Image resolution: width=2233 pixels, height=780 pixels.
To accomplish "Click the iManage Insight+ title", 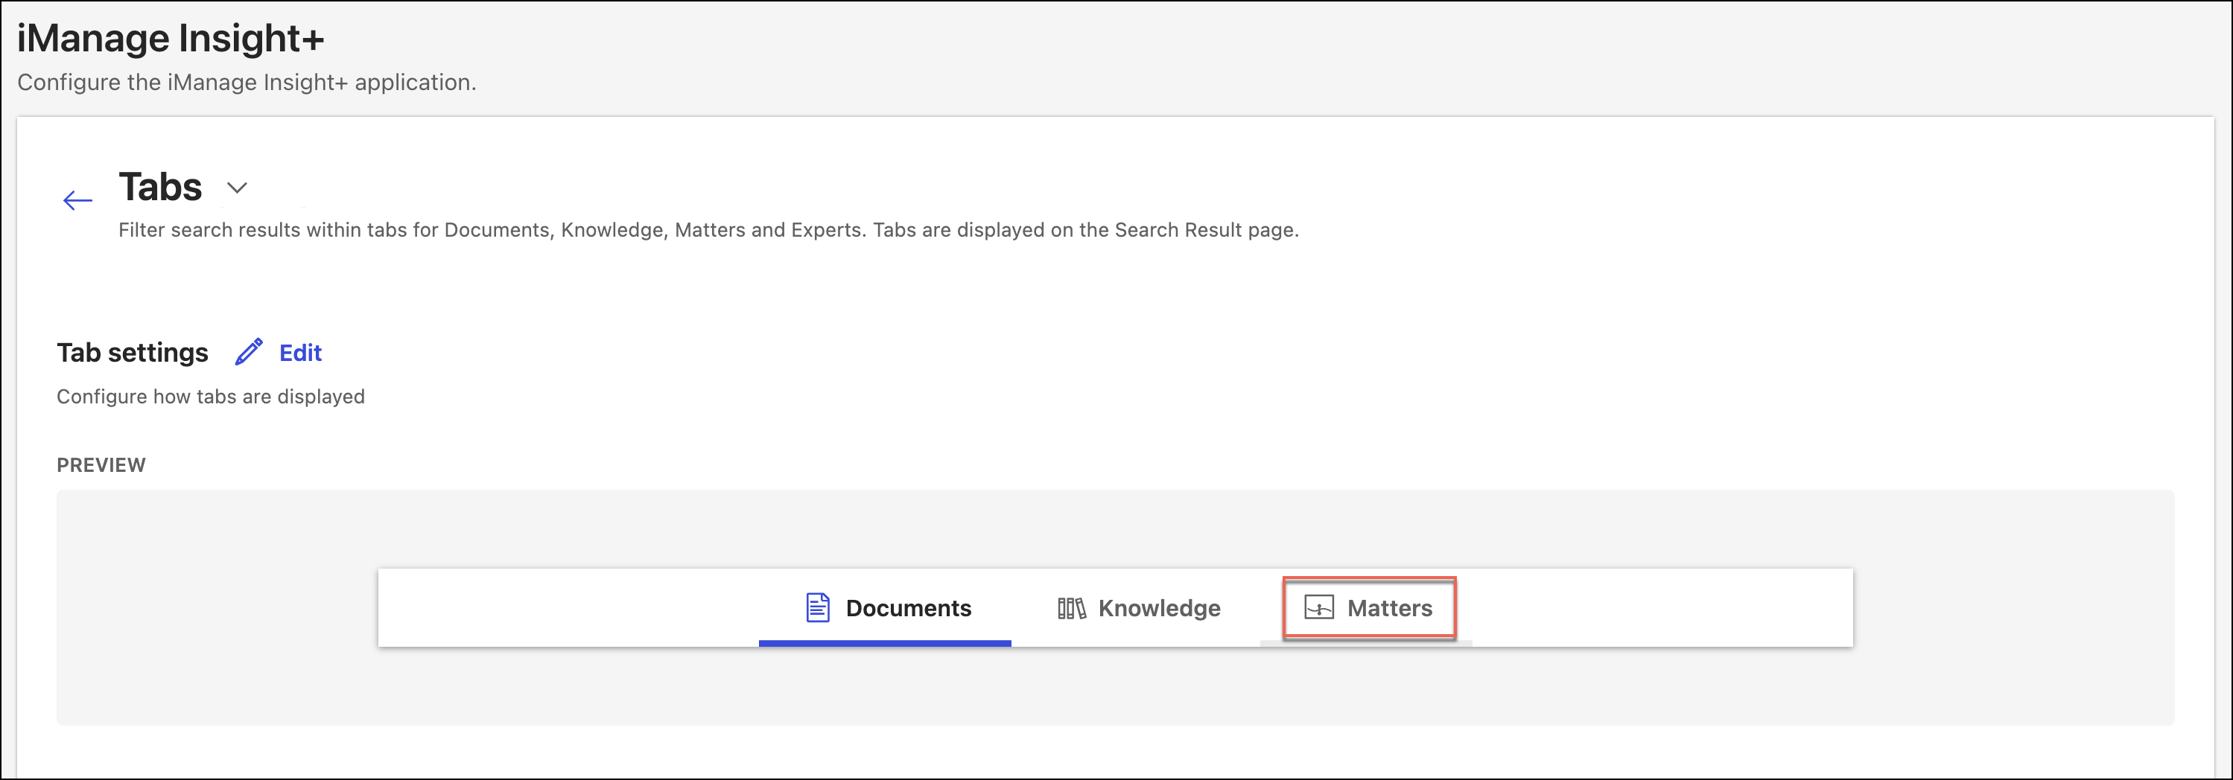I will coord(171,38).
